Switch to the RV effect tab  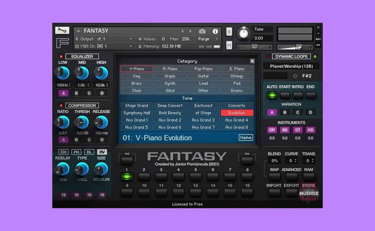pyautogui.click(x=102, y=152)
